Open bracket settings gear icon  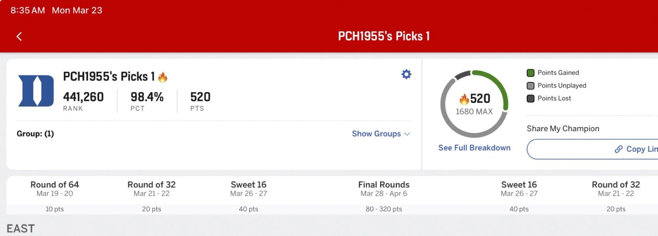(x=406, y=74)
